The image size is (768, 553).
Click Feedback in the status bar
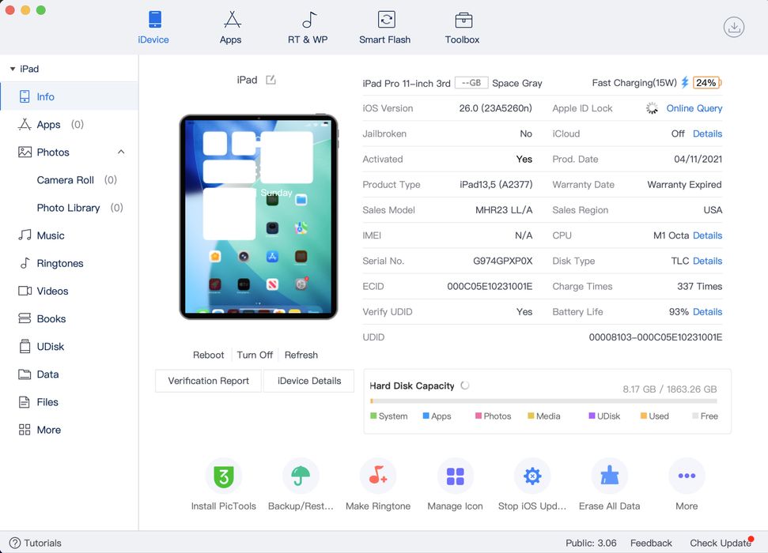651,543
